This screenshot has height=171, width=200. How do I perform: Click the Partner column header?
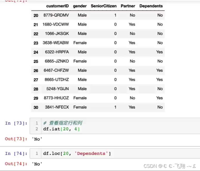point(128,6)
